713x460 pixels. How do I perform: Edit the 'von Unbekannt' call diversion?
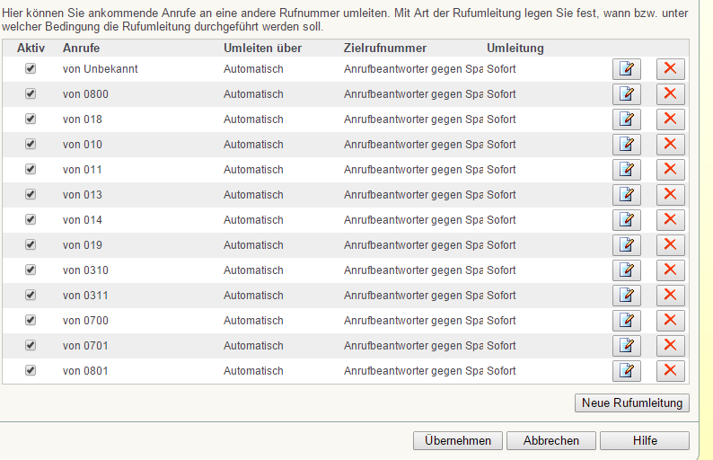(626, 69)
